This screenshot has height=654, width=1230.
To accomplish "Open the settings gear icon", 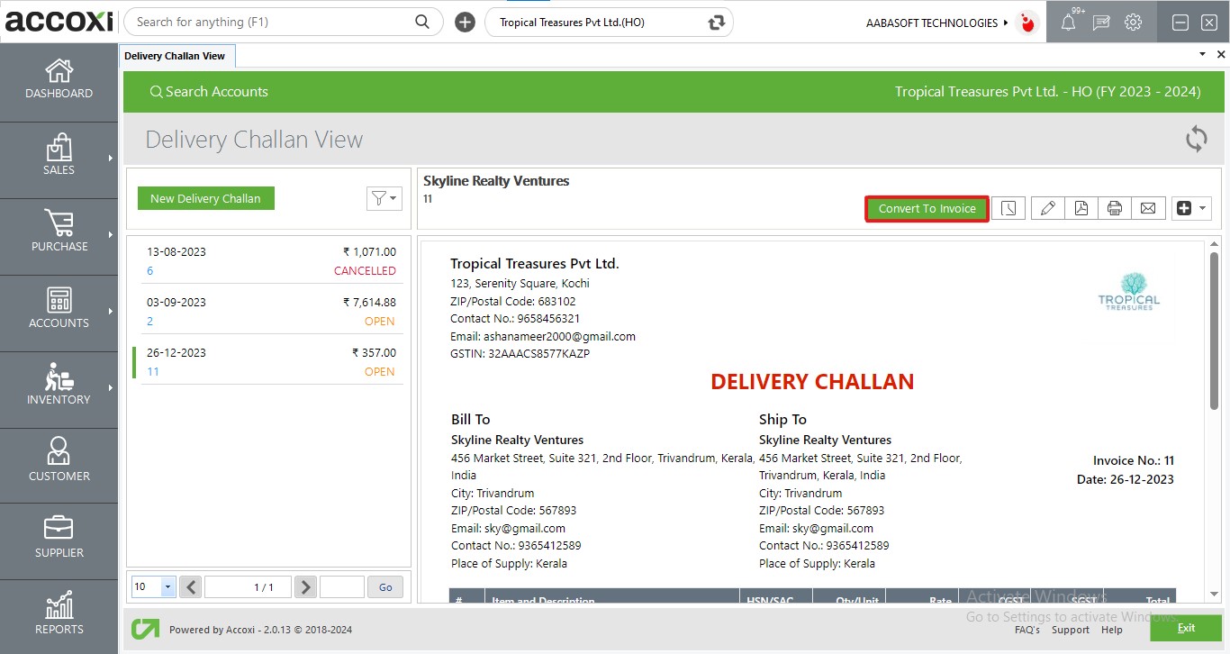I will coord(1133,23).
